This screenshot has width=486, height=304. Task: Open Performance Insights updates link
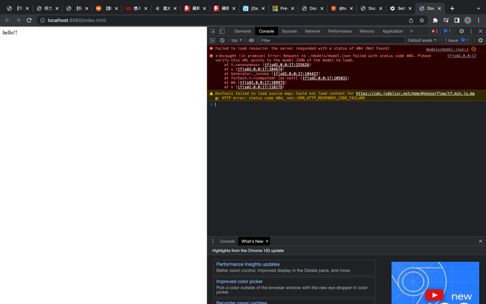pyautogui.click(x=248, y=264)
